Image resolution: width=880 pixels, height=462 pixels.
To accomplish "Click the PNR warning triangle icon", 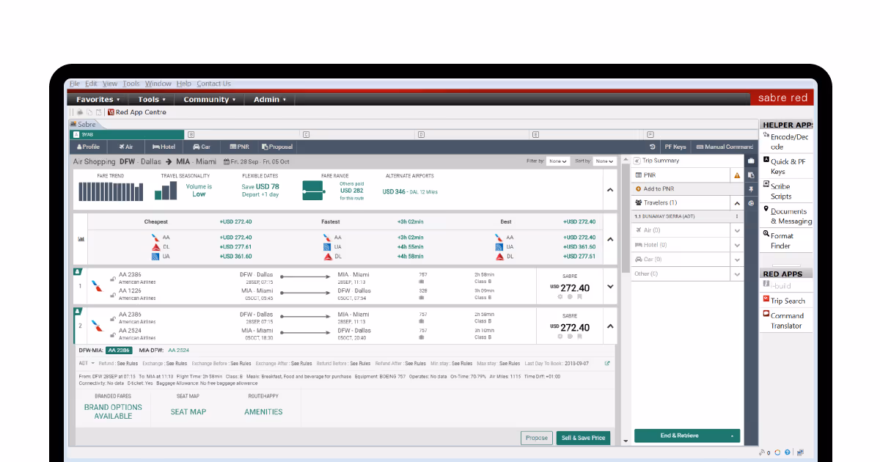I will click(x=737, y=176).
